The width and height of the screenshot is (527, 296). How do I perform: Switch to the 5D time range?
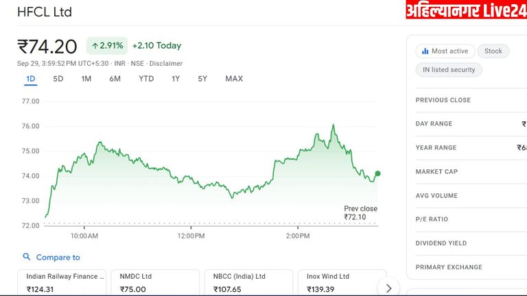click(58, 79)
